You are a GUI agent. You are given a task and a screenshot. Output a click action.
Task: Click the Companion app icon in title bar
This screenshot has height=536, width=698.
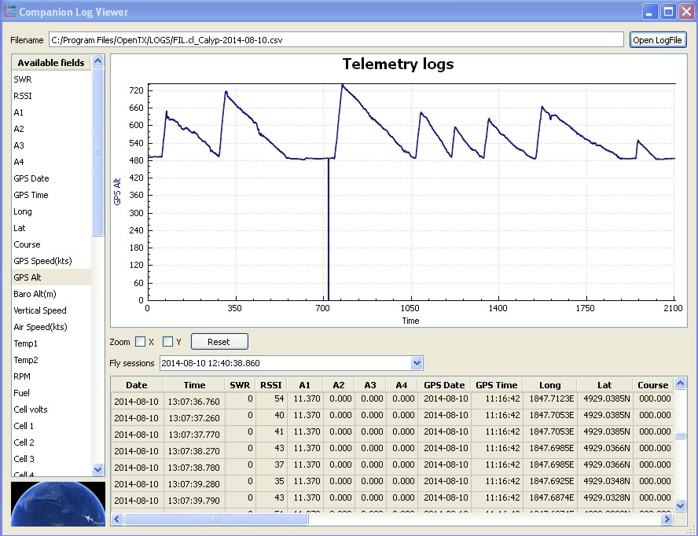[x=10, y=12]
